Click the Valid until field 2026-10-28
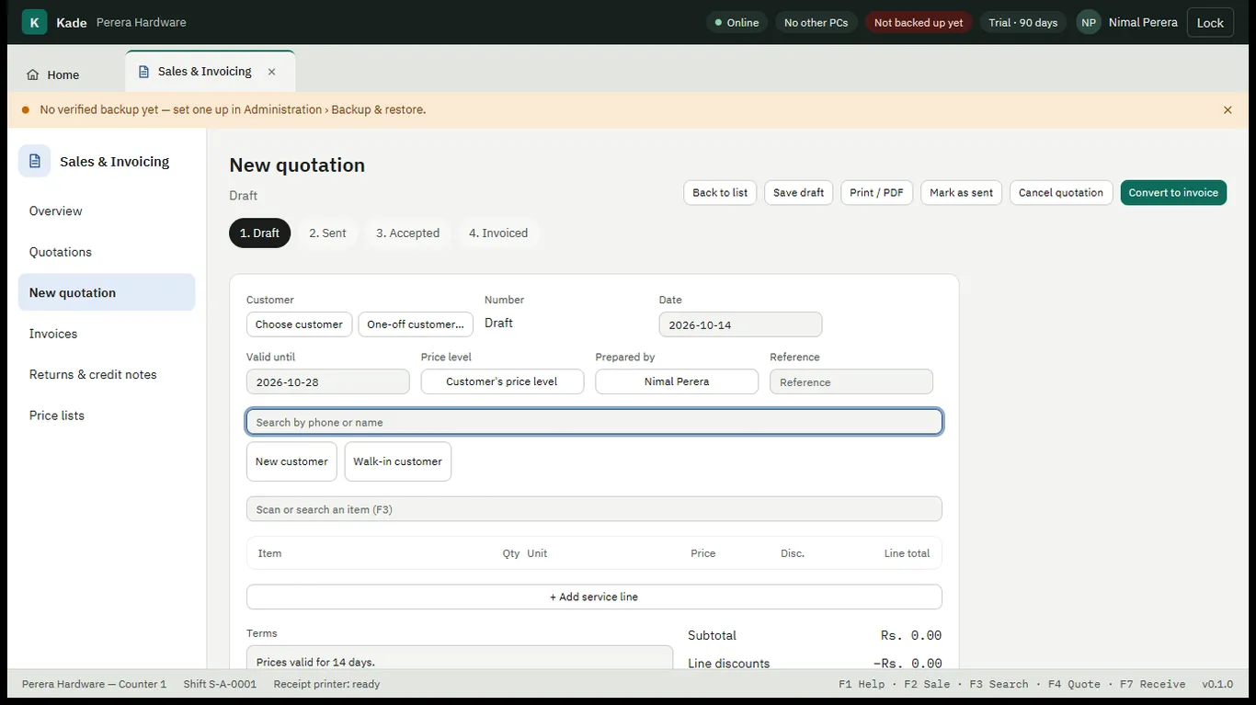This screenshot has height=705, width=1256. pos(327,381)
